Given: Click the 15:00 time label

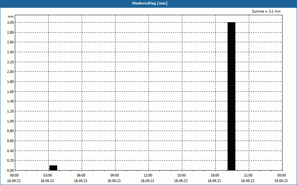Looking at the screenshot, I should click(x=181, y=175).
